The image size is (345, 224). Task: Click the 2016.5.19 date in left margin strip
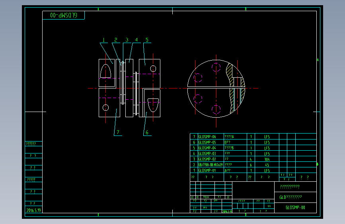(34, 210)
